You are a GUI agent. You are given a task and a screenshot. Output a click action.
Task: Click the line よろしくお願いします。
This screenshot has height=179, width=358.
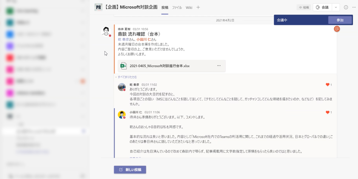tap(132, 54)
